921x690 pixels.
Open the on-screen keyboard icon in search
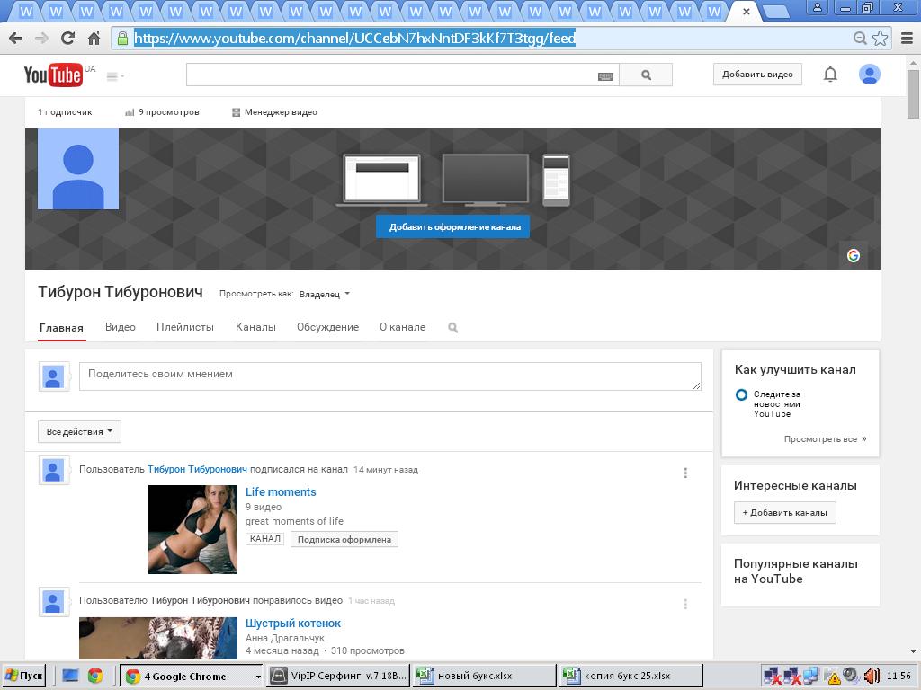tap(605, 76)
